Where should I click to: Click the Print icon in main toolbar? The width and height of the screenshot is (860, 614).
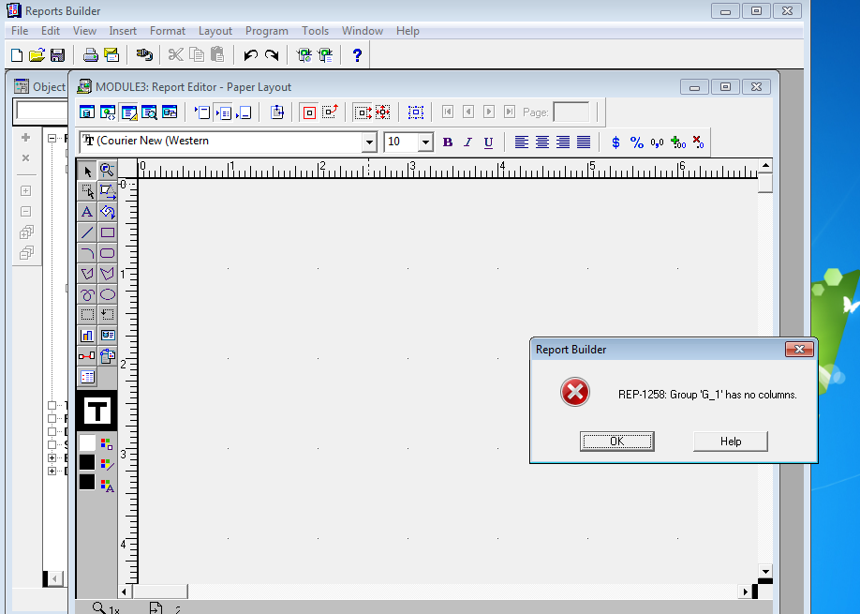pyautogui.click(x=91, y=55)
